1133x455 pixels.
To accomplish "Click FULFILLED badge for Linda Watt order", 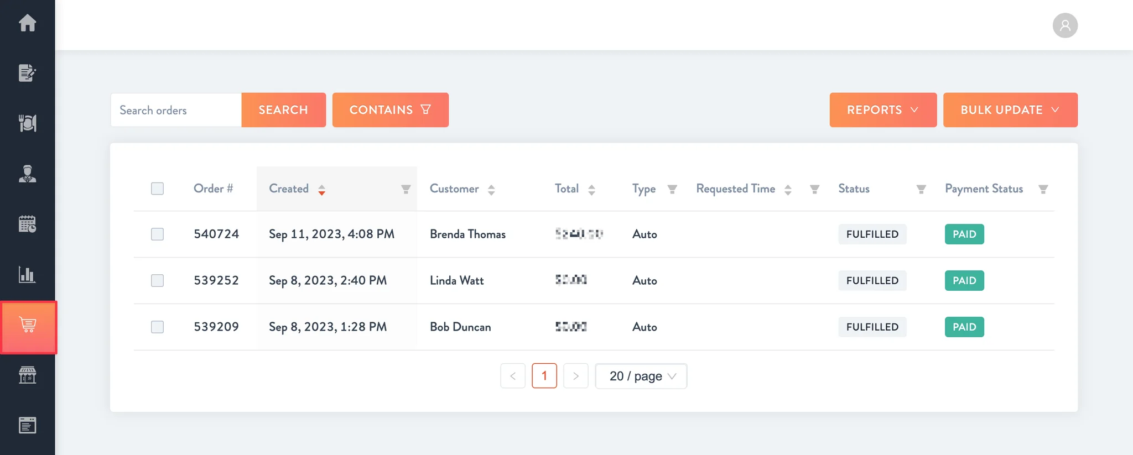I will pyautogui.click(x=872, y=280).
